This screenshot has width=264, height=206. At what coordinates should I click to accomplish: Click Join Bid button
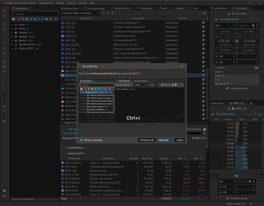(x=225, y=32)
